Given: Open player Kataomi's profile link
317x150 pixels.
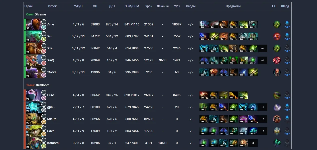Looking at the screenshot, I should pyautogui.click(x=53, y=143).
